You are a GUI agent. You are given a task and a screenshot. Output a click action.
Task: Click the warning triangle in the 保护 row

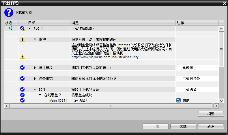pos(22,39)
